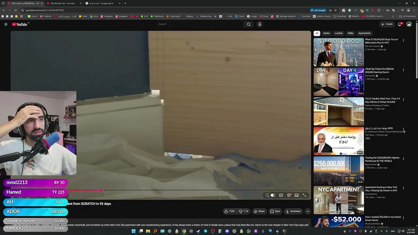Focus the Chrome address bar URL
Screen dimensions: 418x235
pos(45,10)
